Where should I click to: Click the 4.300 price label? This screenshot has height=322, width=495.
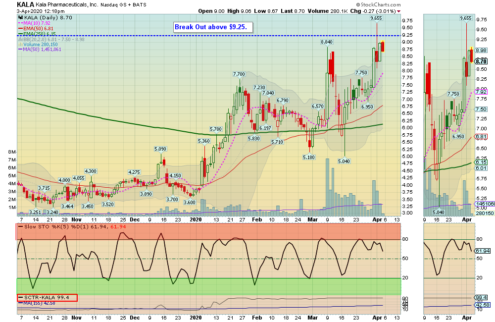click(x=91, y=171)
